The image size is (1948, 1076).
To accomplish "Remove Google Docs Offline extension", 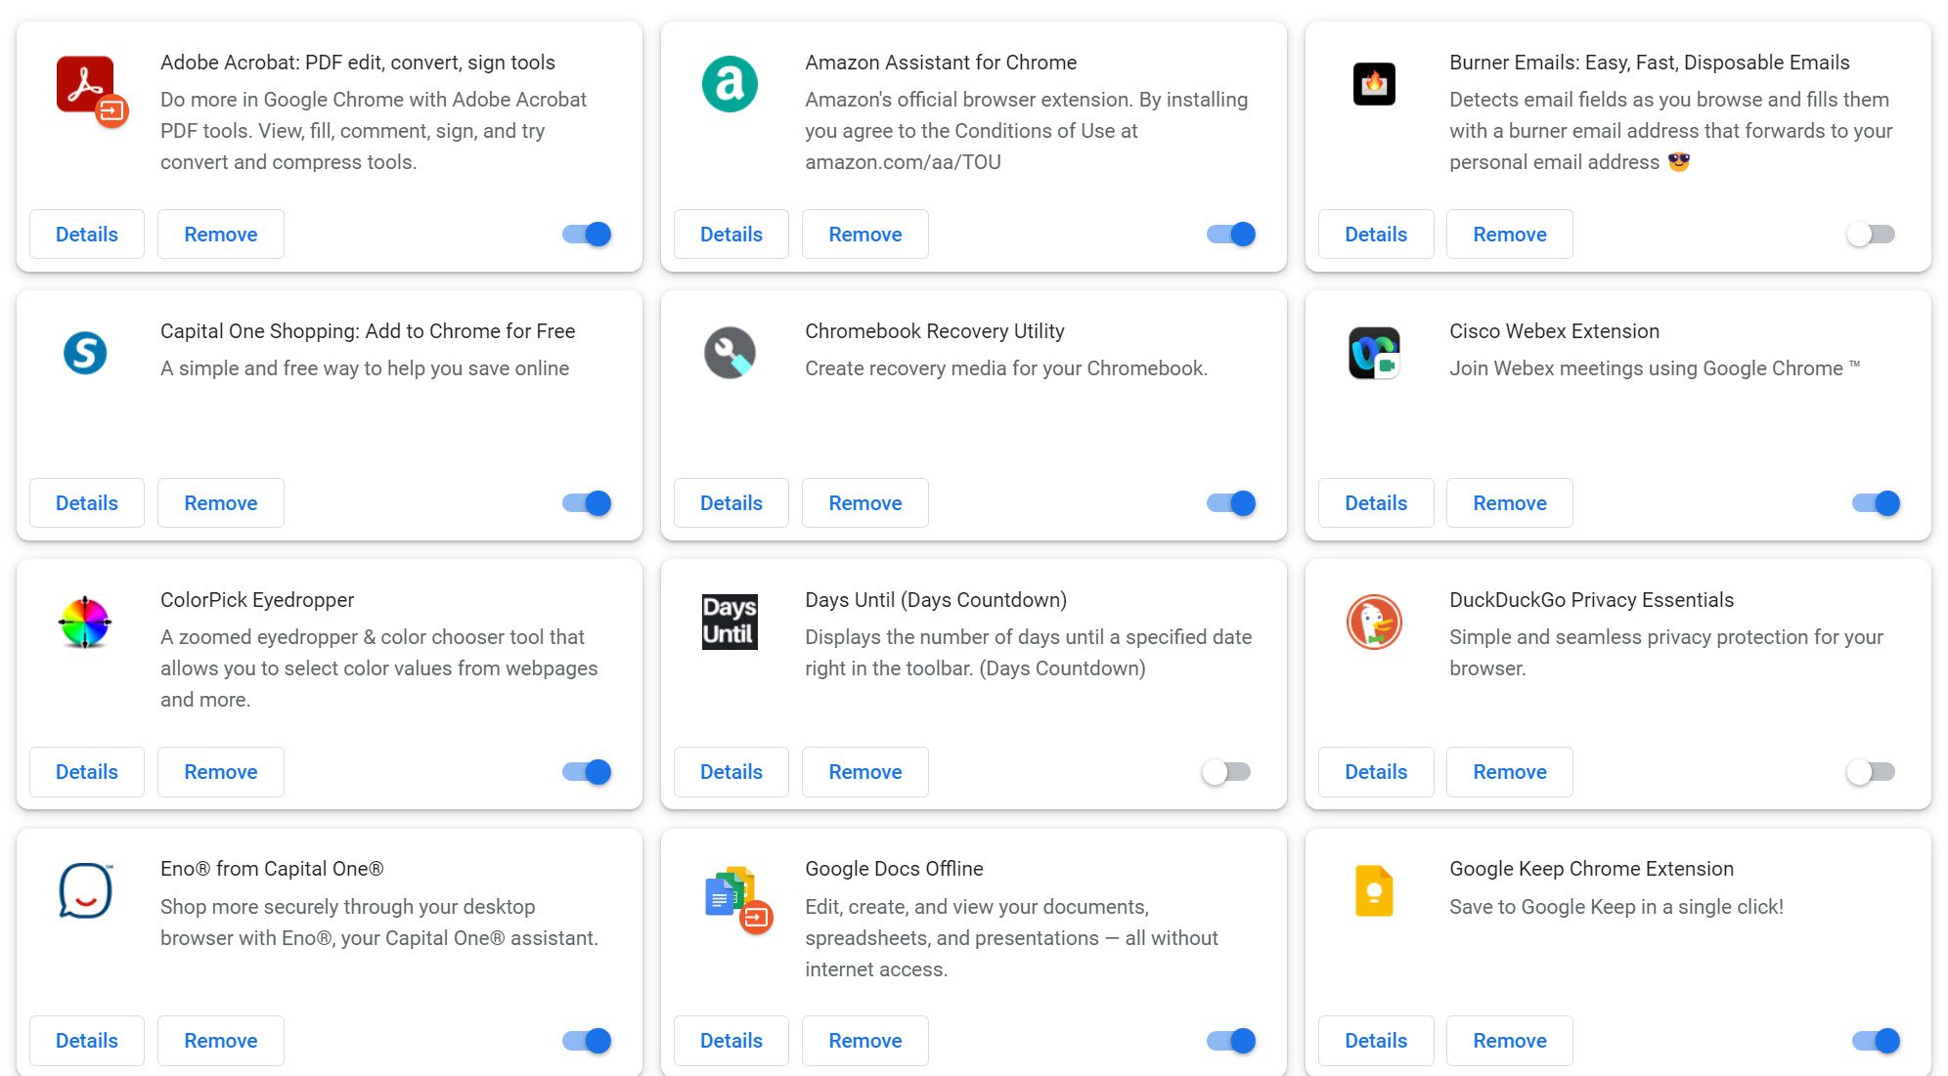I will 865,1040.
